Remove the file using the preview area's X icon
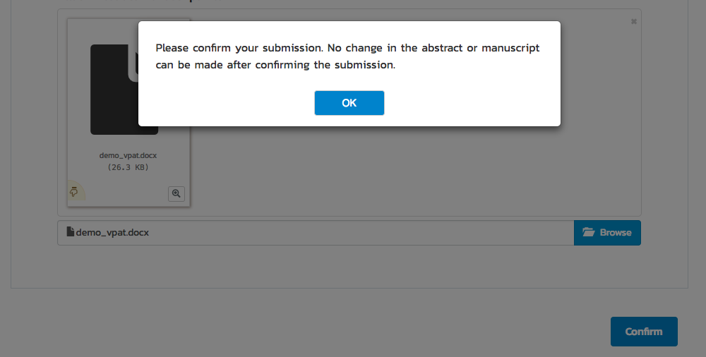The width and height of the screenshot is (706, 357). 633,22
